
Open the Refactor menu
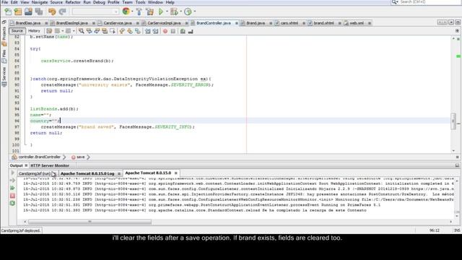[x=73, y=2]
